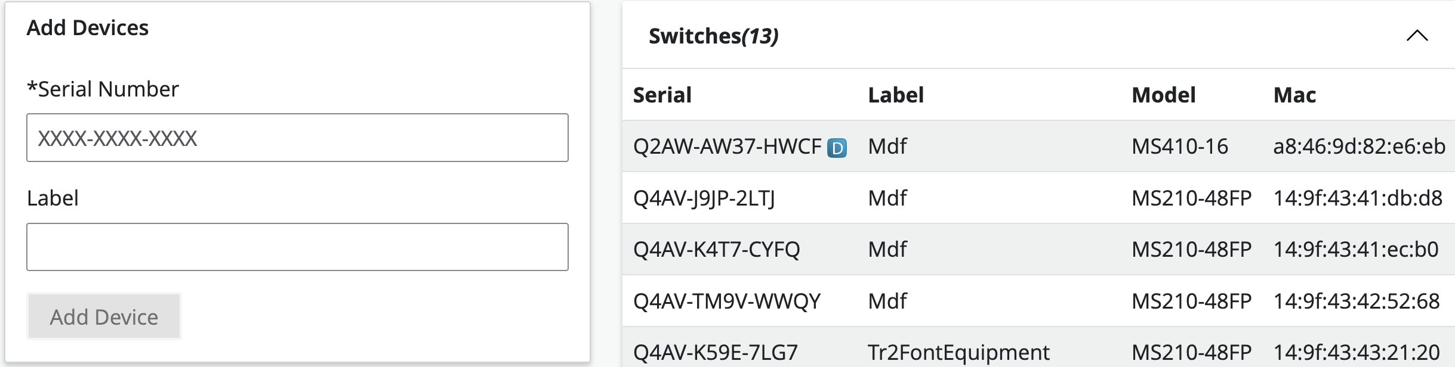This screenshot has height=367, width=1455.
Task: Click the Mac column header
Action: point(1294,95)
